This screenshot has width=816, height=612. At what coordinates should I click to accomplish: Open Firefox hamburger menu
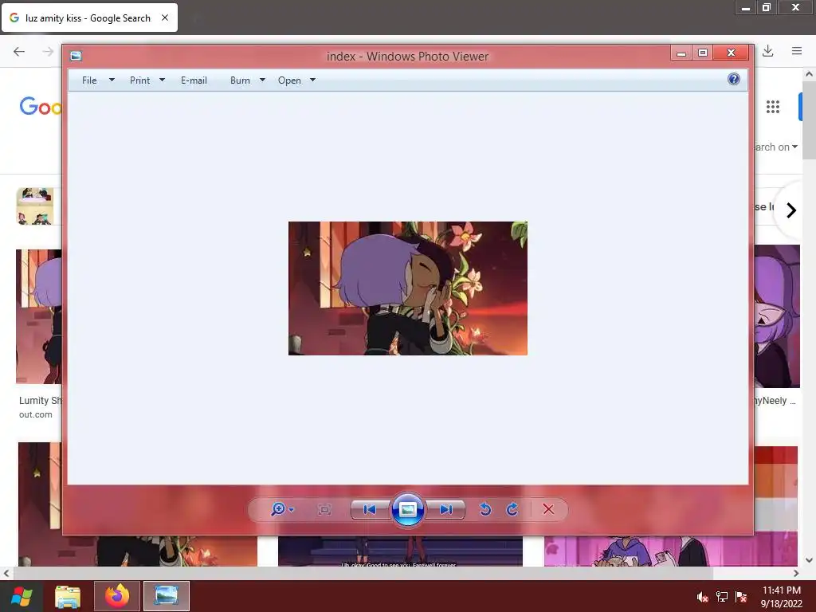797,51
